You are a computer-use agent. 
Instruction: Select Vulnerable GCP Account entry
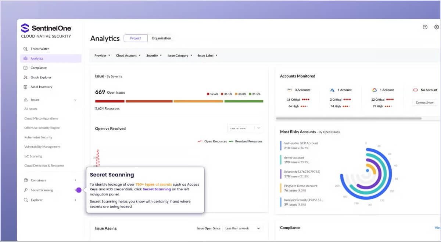301,146
